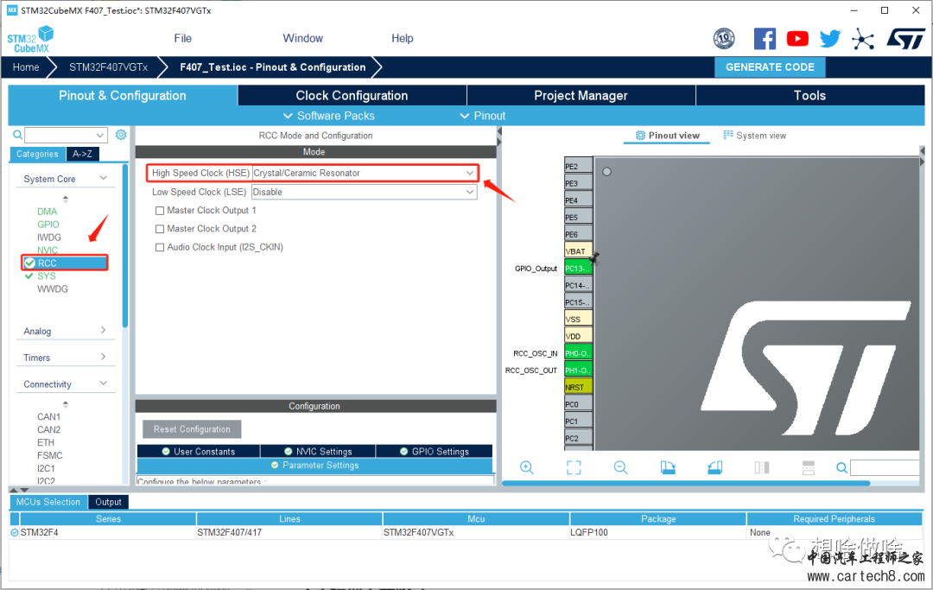Switch to Project Manager tab
Viewport: 933px width, 590px height.
pyautogui.click(x=581, y=96)
